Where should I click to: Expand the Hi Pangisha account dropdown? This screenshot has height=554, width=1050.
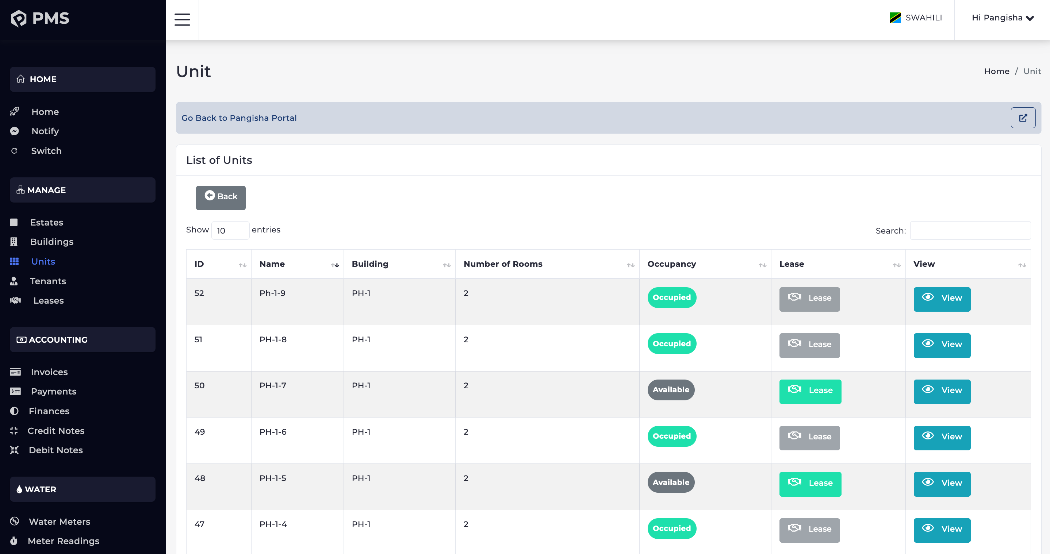tap(1003, 18)
